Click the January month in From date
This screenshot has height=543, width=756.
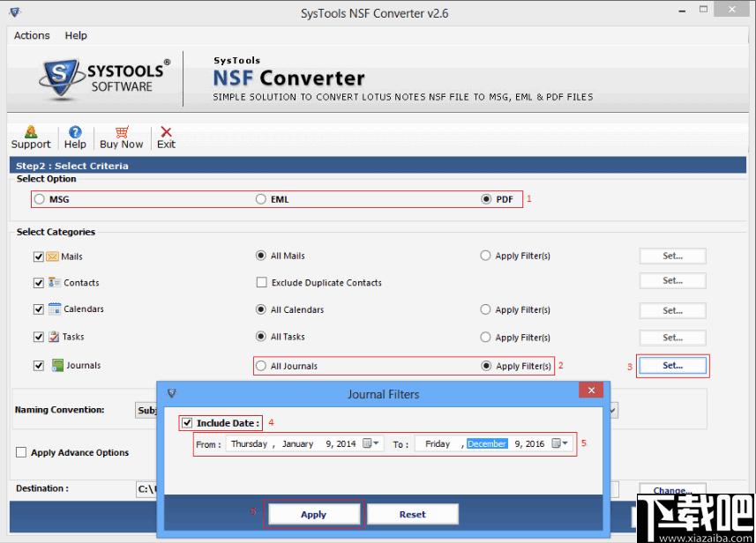pos(297,443)
